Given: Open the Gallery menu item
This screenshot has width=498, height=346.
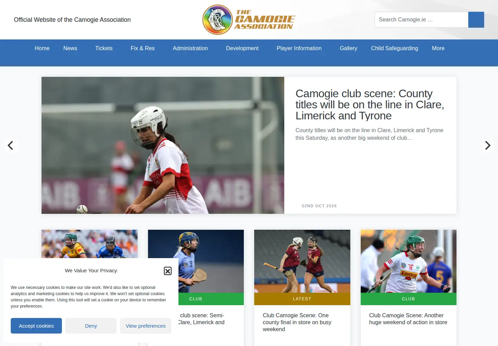Looking at the screenshot, I should [349, 48].
